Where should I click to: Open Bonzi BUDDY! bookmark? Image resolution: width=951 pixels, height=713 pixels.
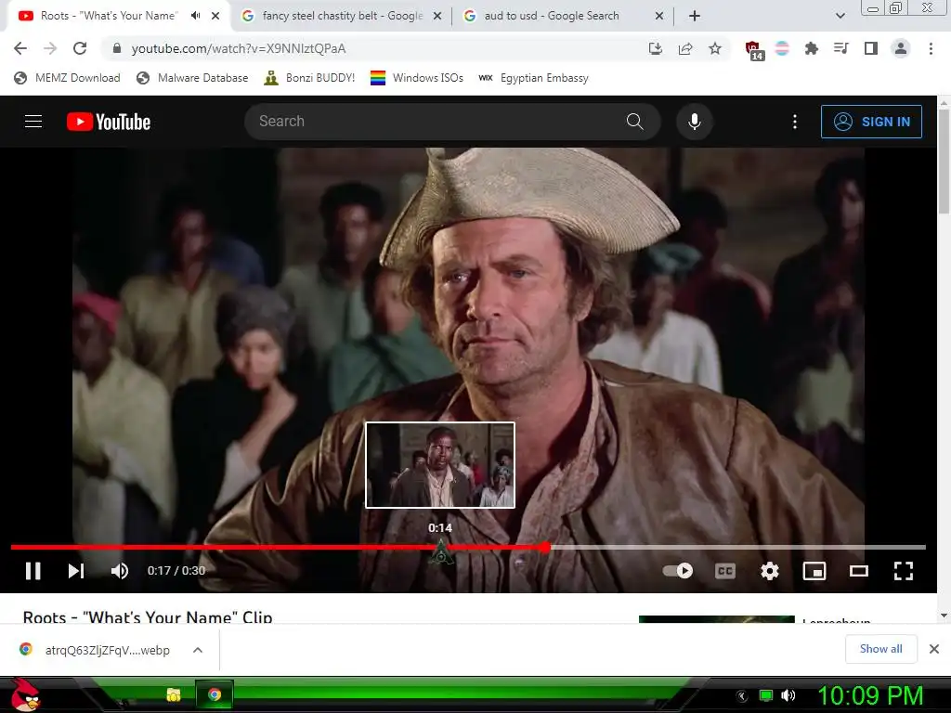click(309, 78)
